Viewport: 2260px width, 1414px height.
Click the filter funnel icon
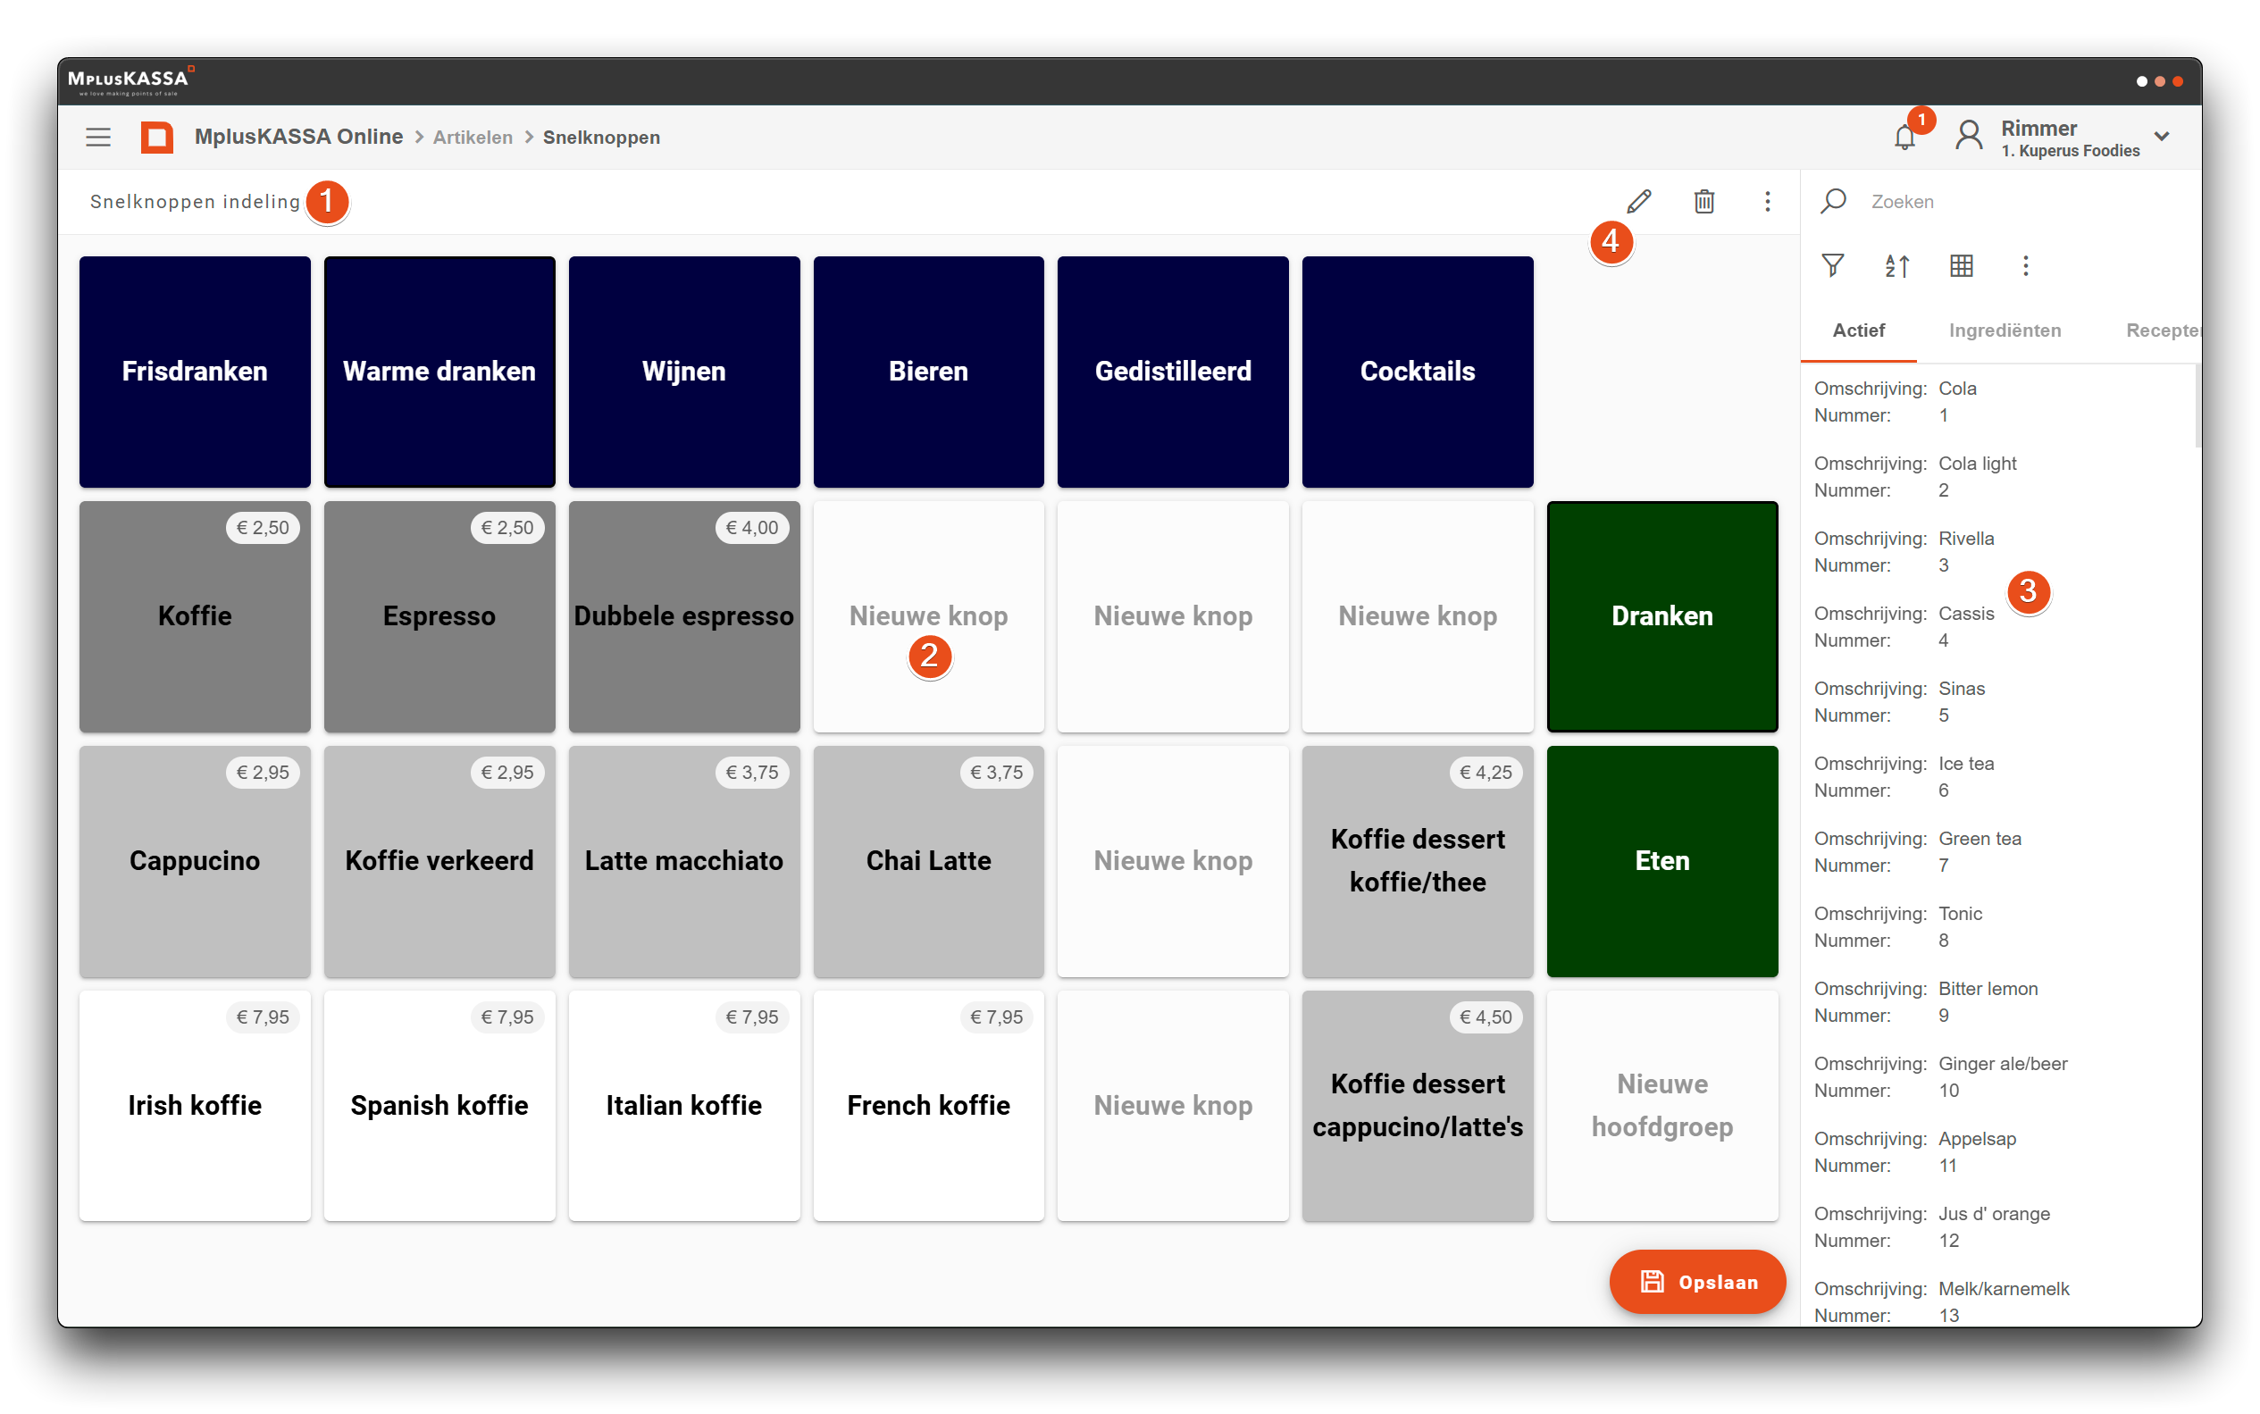1833,265
